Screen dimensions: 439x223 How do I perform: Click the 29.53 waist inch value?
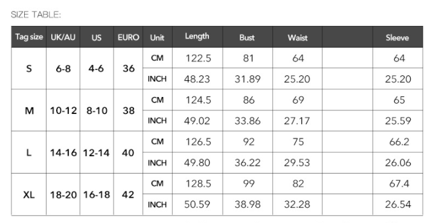pyautogui.click(x=297, y=163)
